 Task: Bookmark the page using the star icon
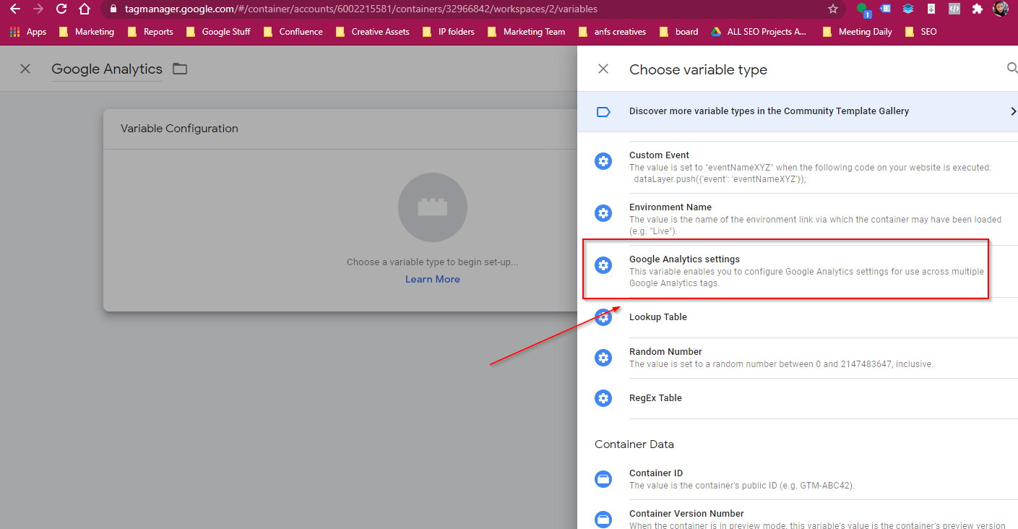click(x=832, y=9)
